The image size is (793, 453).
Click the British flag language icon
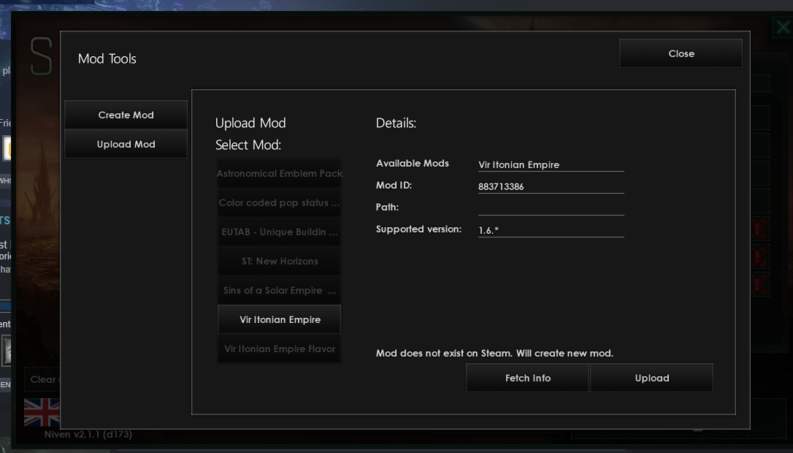click(42, 414)
